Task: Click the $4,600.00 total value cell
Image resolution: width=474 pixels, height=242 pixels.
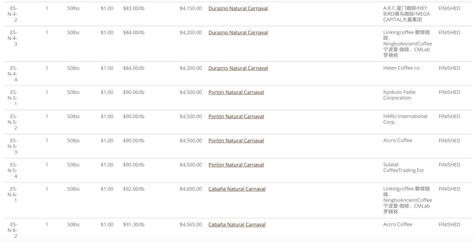Action: coord(190,189)
